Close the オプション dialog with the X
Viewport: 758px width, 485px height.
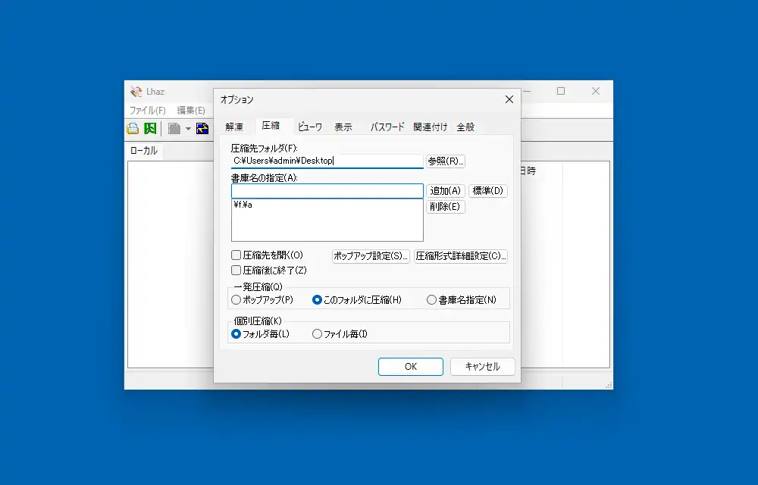509,99
